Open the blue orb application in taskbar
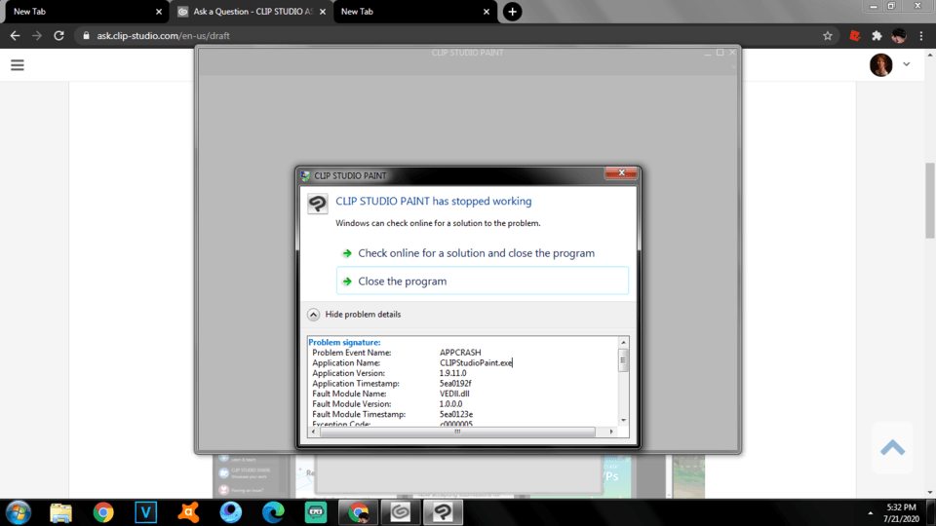Image resolution: width=936 pixels, height=526 pixels. click(x=230, y=512)
